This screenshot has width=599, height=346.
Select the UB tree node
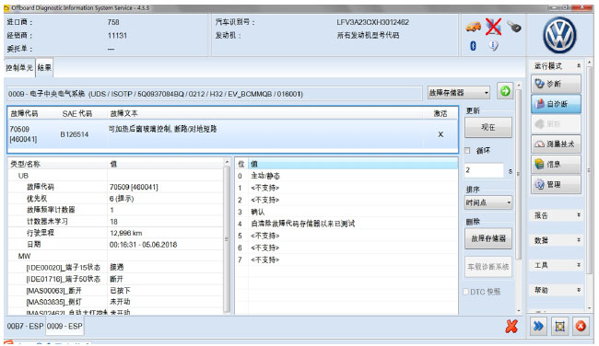23,176
